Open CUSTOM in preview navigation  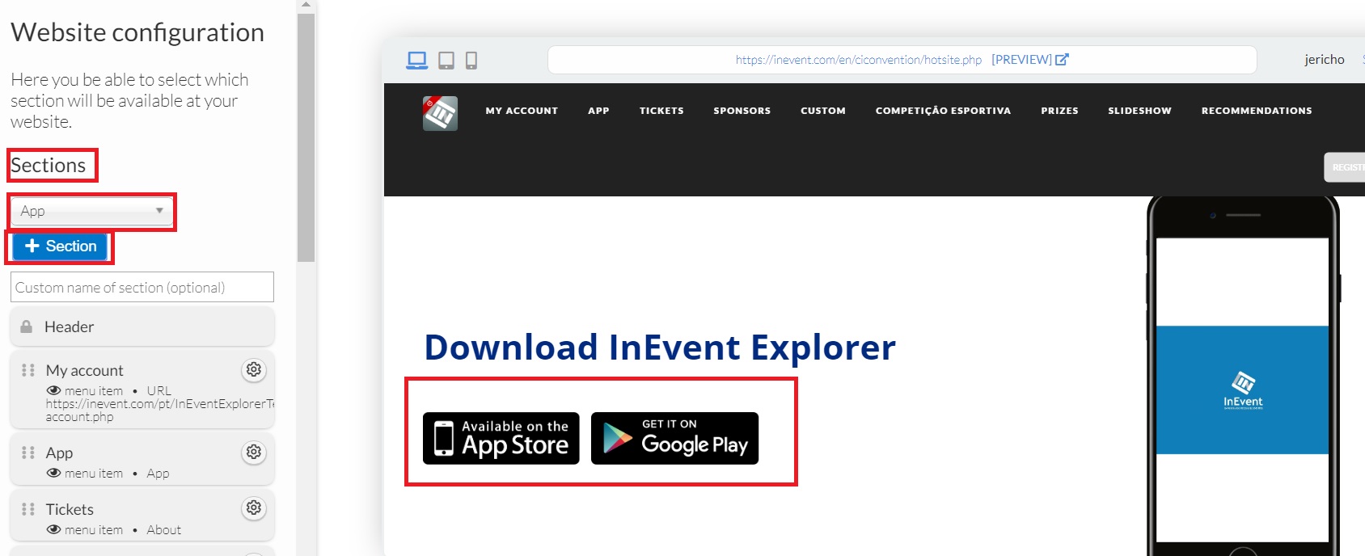(823, 111)
